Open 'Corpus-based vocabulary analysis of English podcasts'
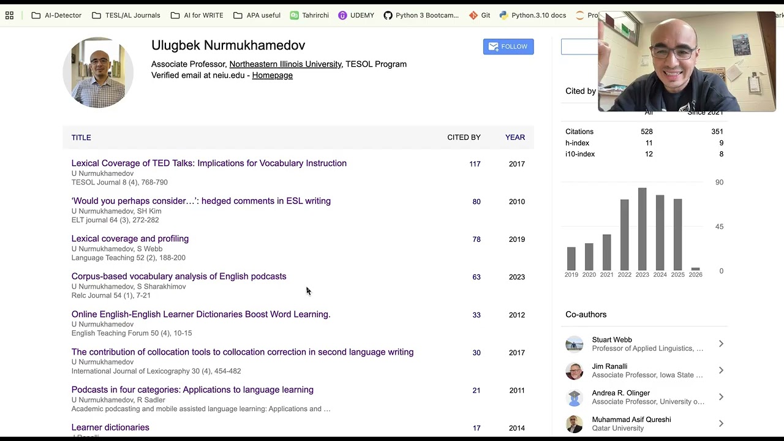 click(179, 276)
